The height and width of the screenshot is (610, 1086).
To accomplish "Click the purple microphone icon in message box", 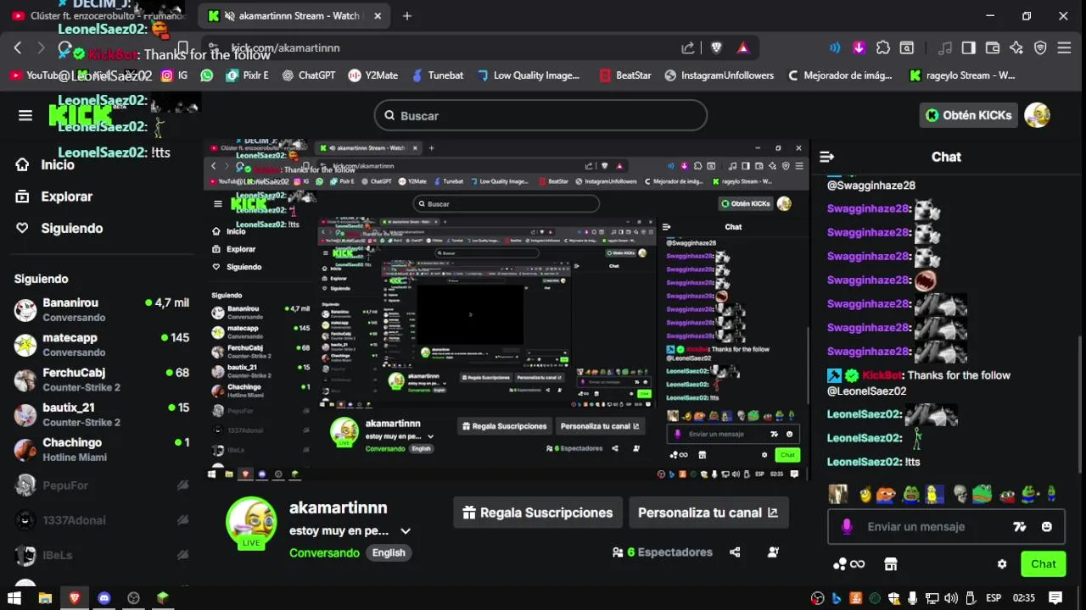I will click(x=846, y=526).
